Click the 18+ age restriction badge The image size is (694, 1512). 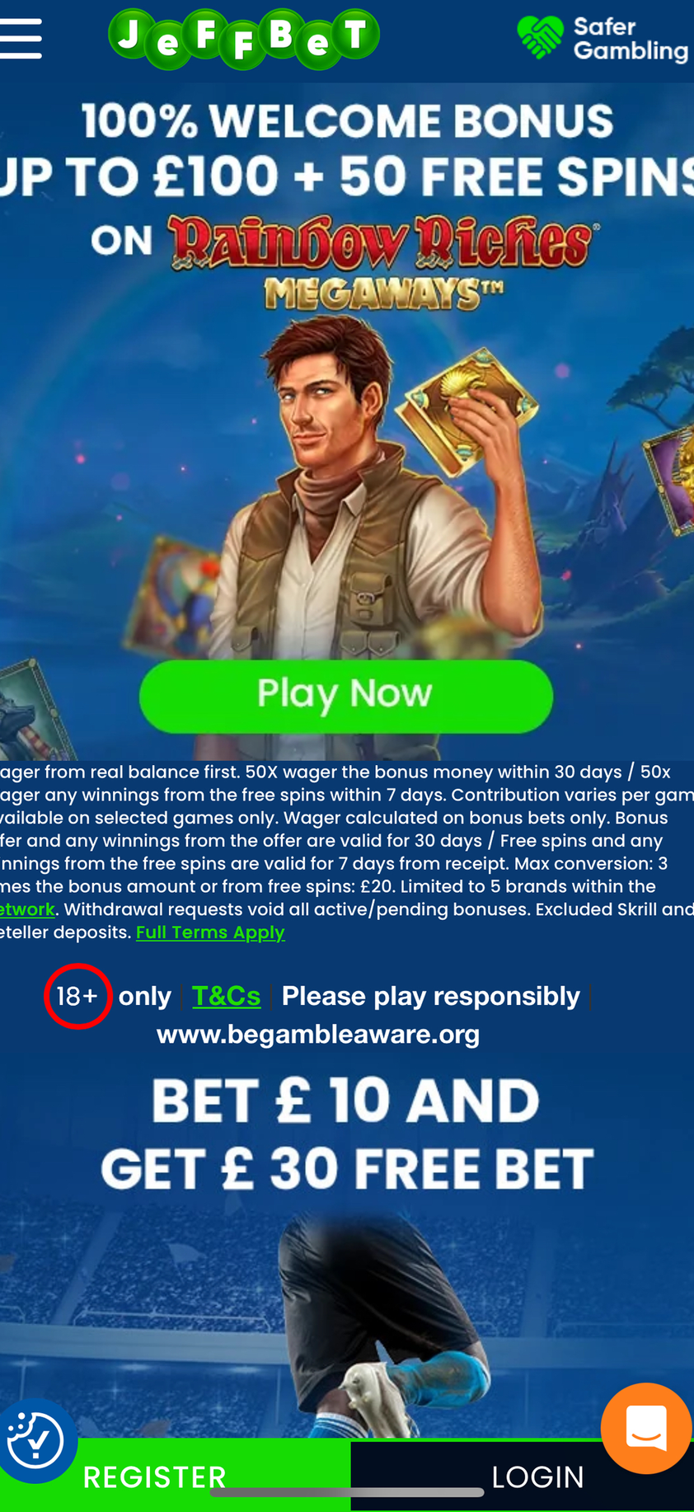coord(77,996)
